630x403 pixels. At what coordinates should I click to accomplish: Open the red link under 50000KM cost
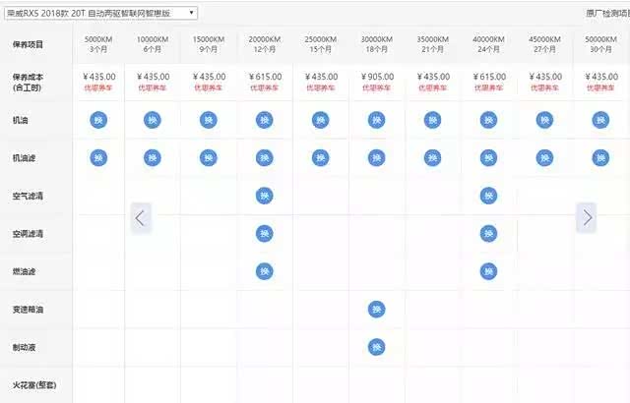point(600,87)
